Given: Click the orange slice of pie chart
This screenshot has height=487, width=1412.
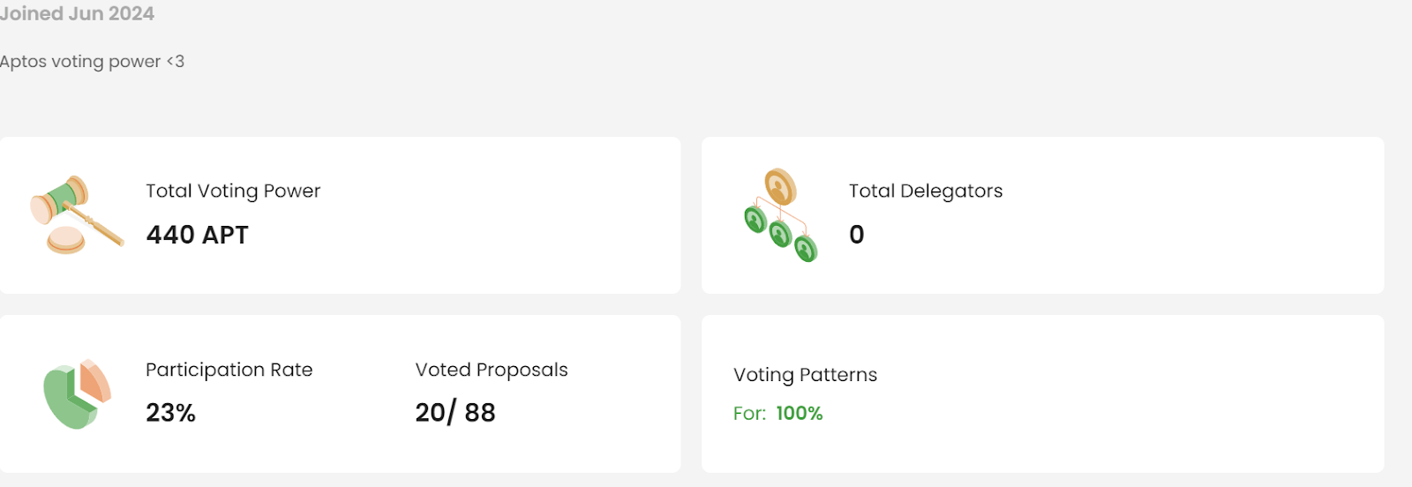Looking at the screenshot, I should (x=94, y=380).
